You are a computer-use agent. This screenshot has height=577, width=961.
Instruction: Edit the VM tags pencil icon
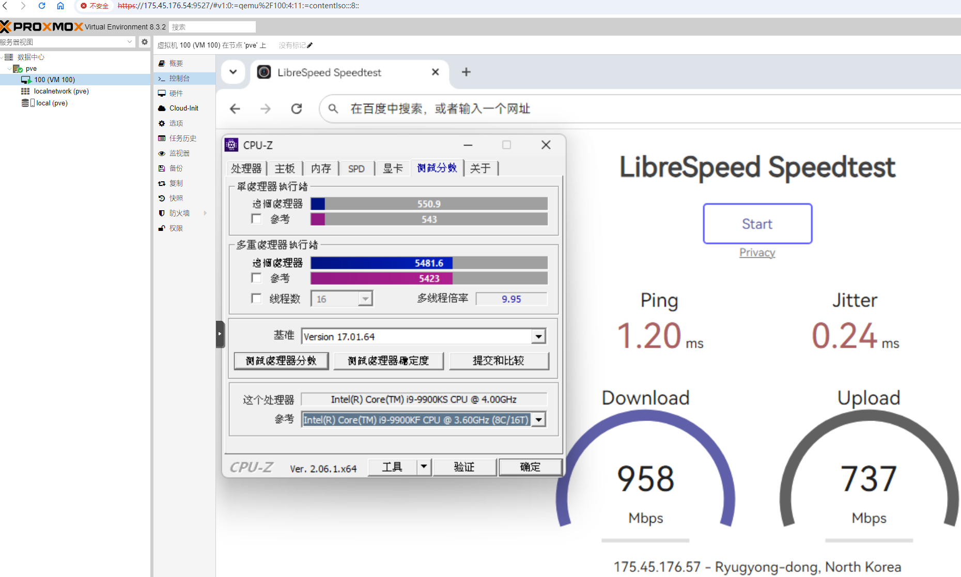(310, 45)
